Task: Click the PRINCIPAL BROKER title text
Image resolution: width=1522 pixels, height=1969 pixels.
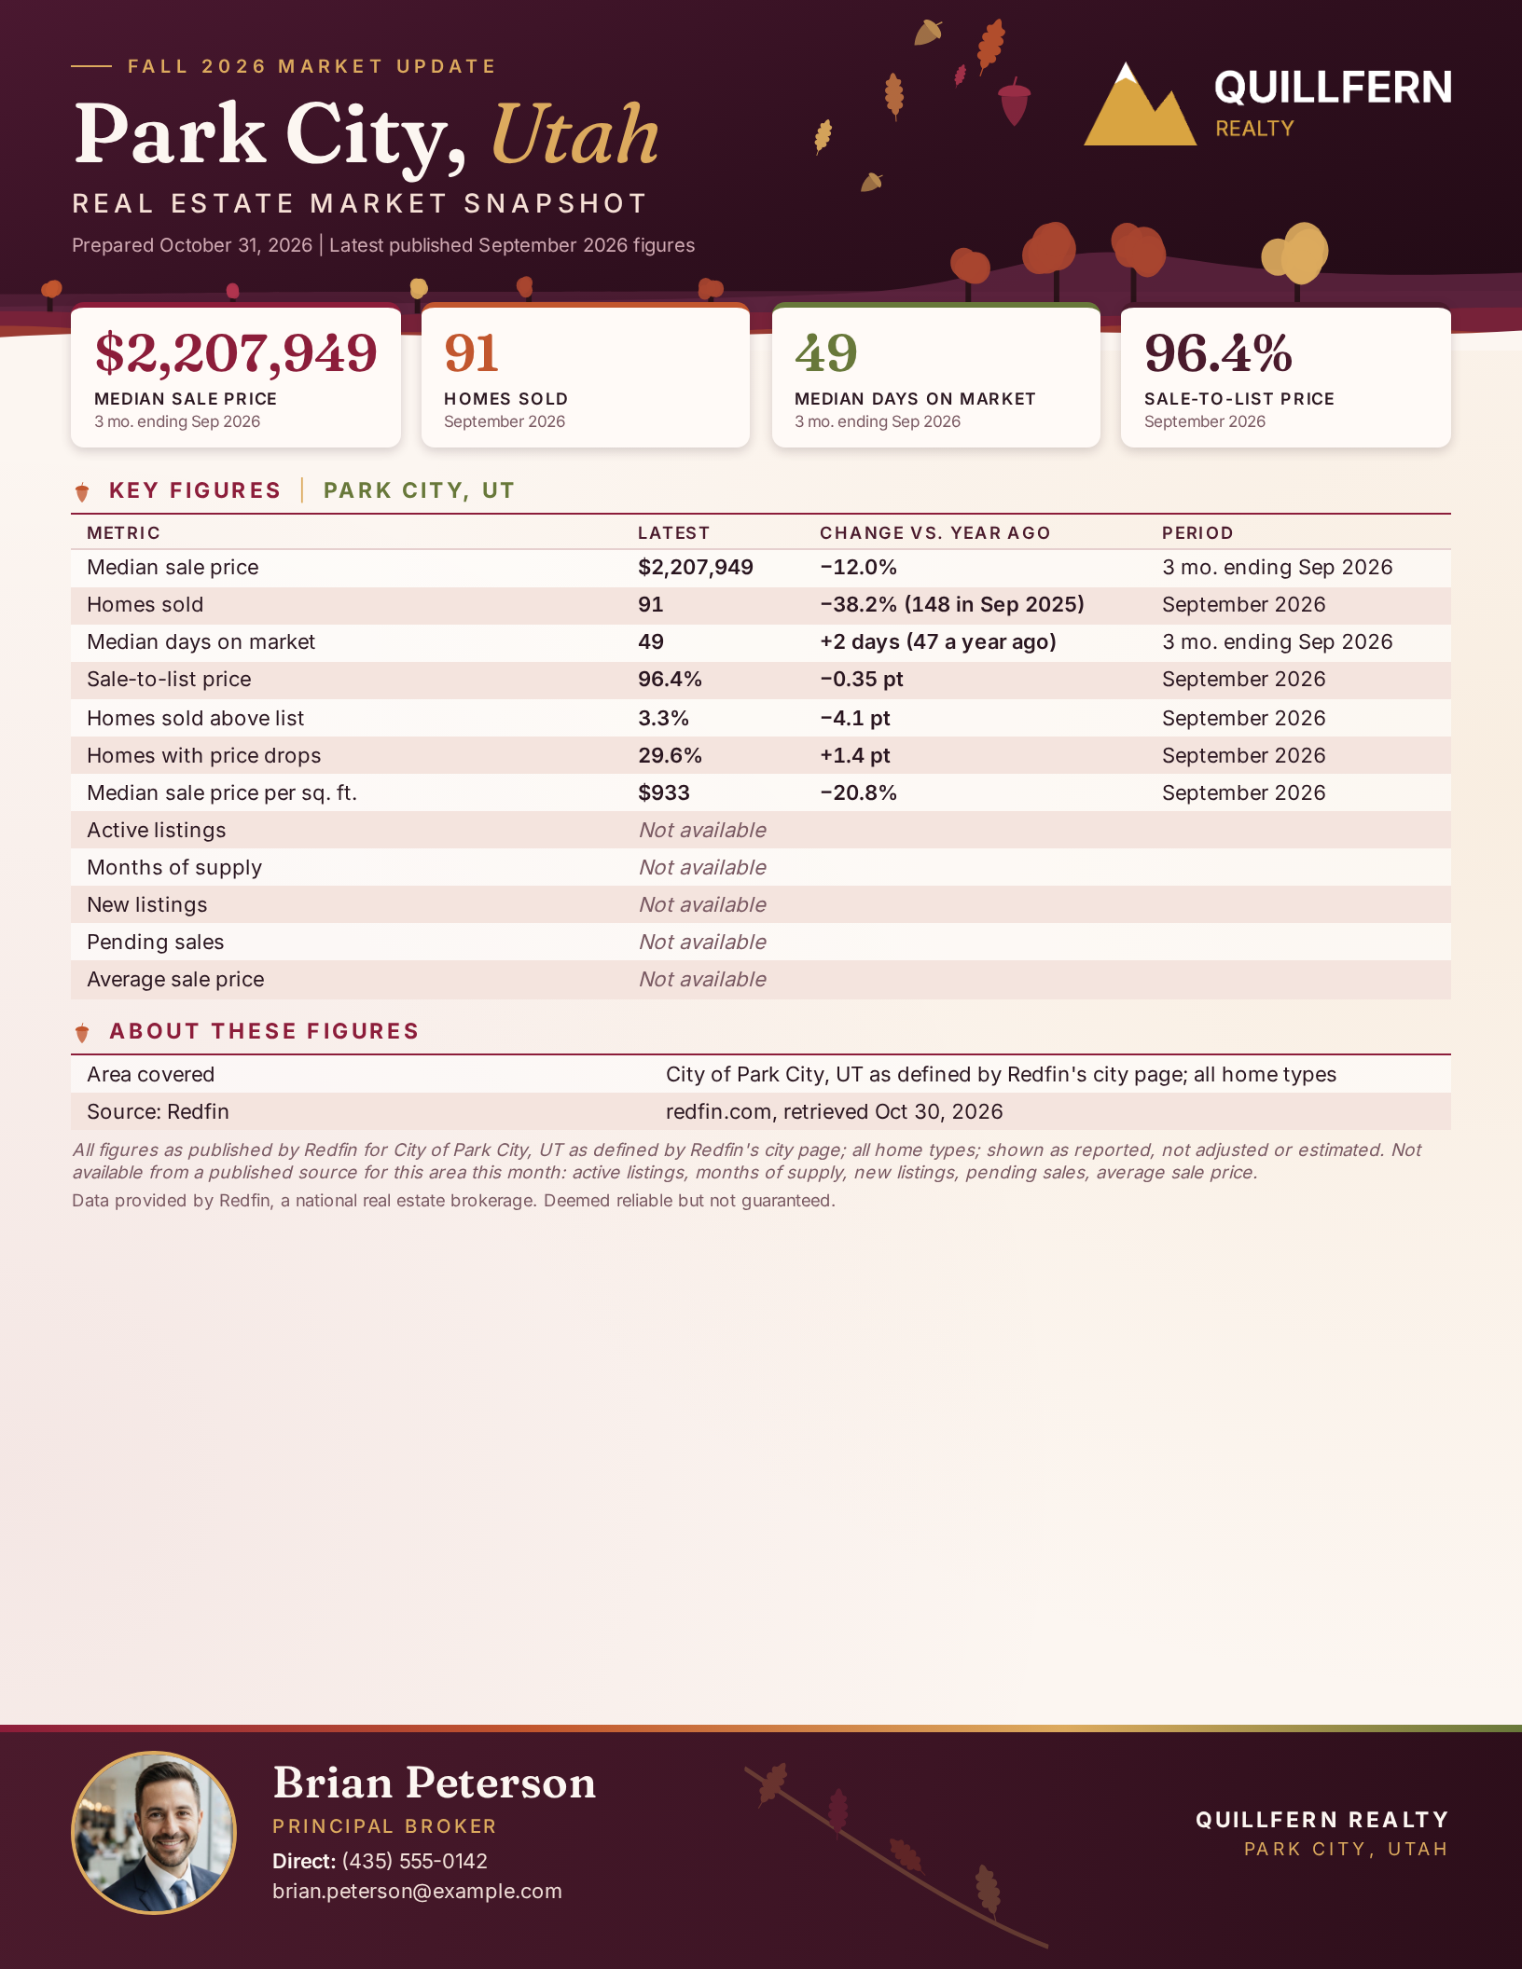Action: click(x=384, y=1826)
